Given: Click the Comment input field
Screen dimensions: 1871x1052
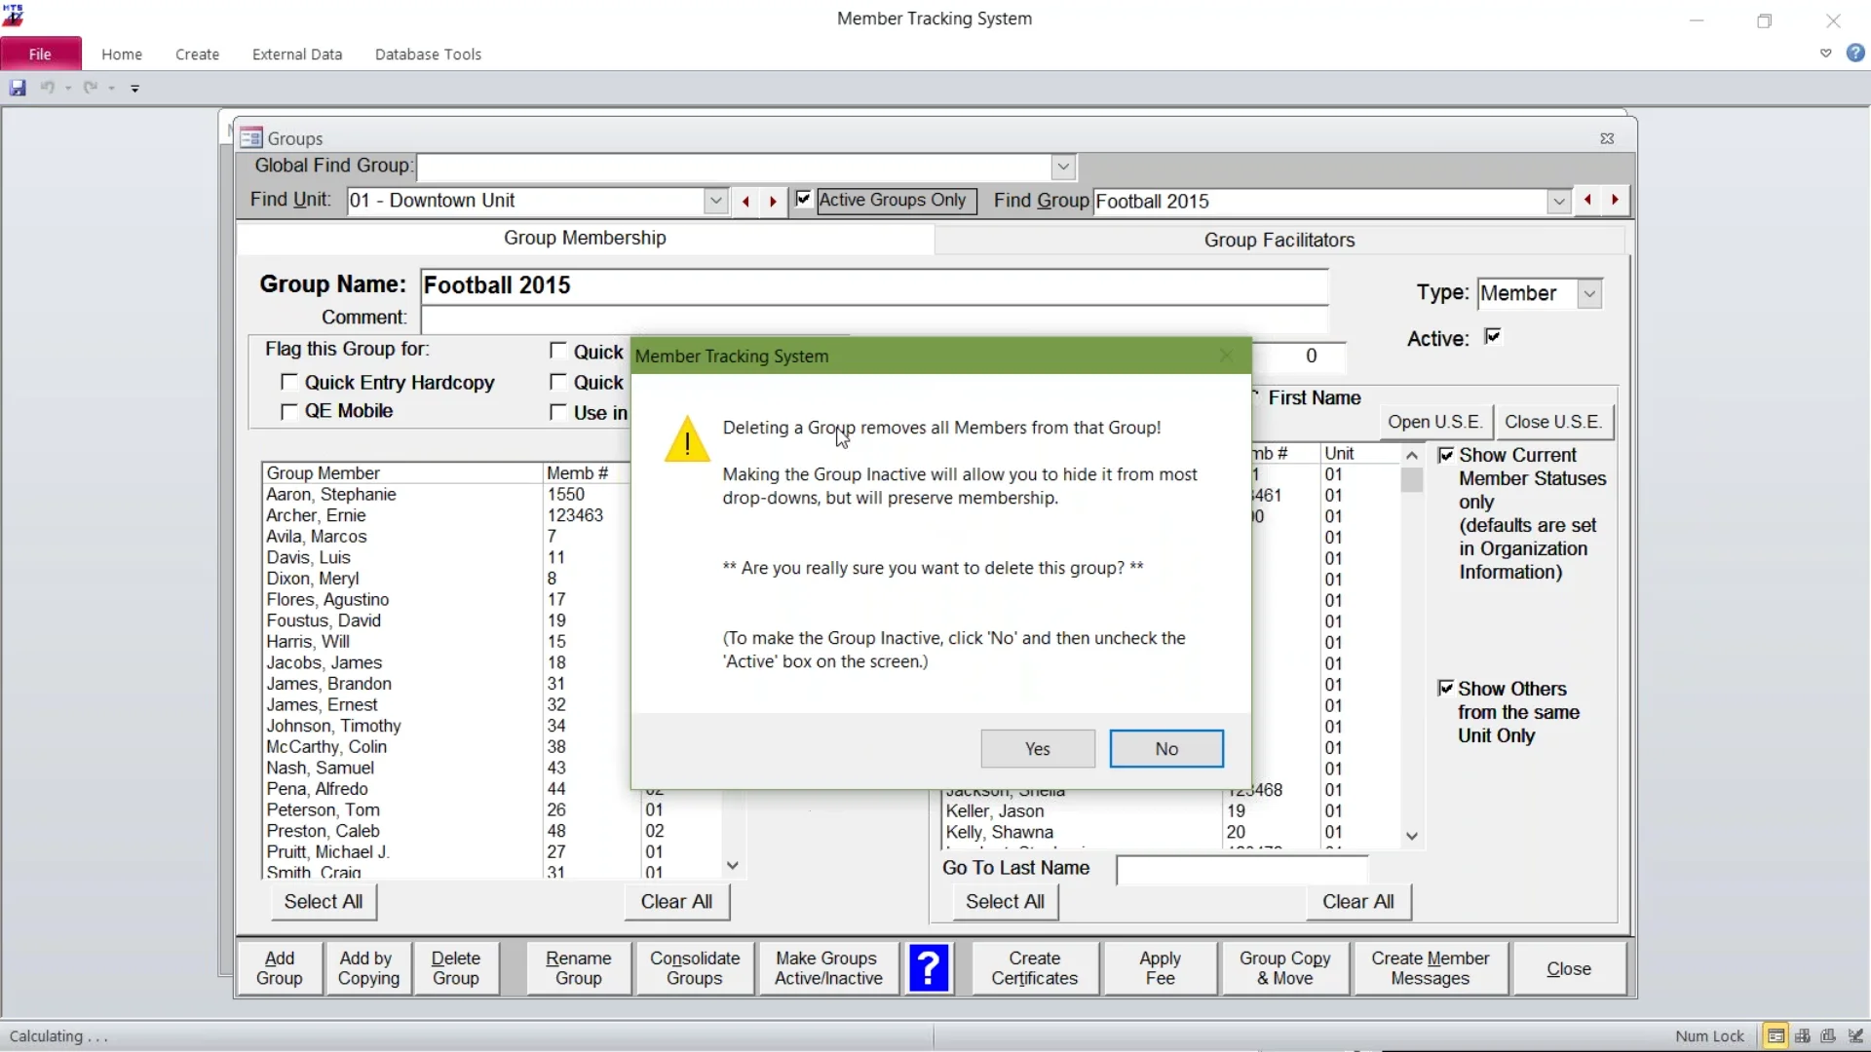Looking at the screenshot, I should pos(874,319).
